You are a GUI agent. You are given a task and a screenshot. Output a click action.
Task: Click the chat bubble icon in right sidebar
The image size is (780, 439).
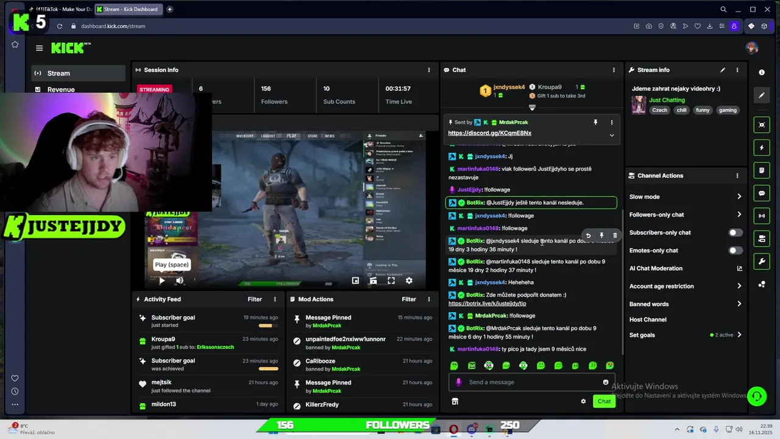[x=762, y=193]
